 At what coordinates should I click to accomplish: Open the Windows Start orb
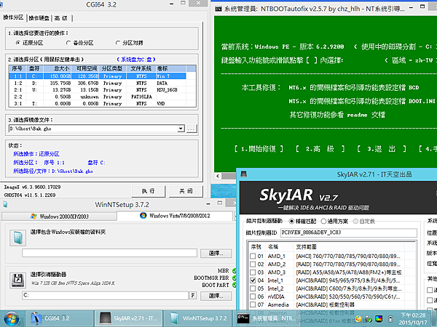point(11,319)
